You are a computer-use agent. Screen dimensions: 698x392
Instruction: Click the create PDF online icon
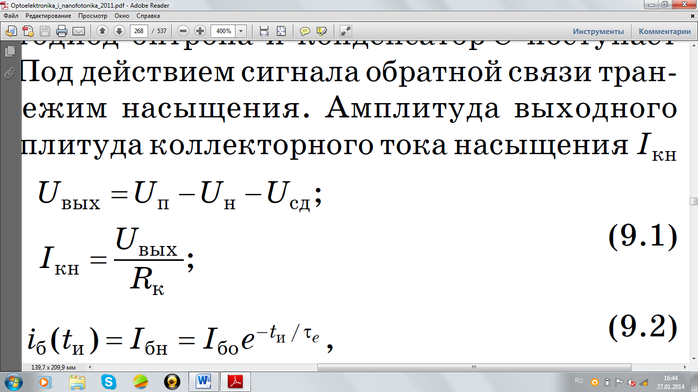pyautogui.click(x=28, y=31)
